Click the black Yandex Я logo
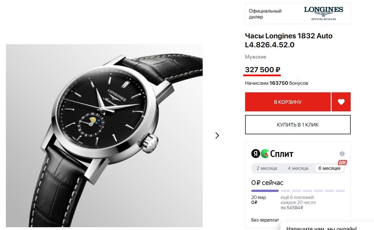Image resolution: width=374 pixels, height=230 pixels. [256, 153]
